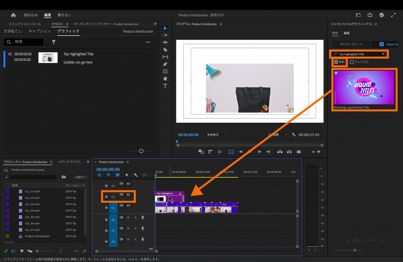Image resolution: width=403 pixels, height=262 pixels.
Task: Open the 全体表示 zoom level dropdown
Action: (217, 135)
